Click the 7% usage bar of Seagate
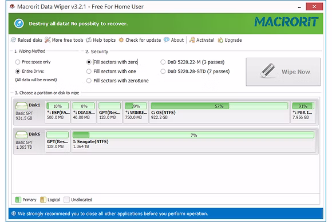 click(x=193, y=135)
